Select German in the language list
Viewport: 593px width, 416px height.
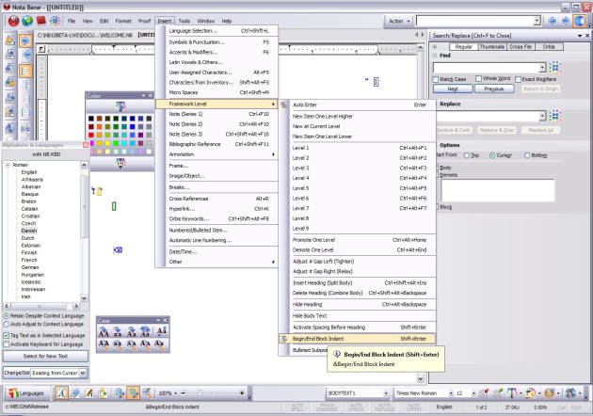point(30,267)
